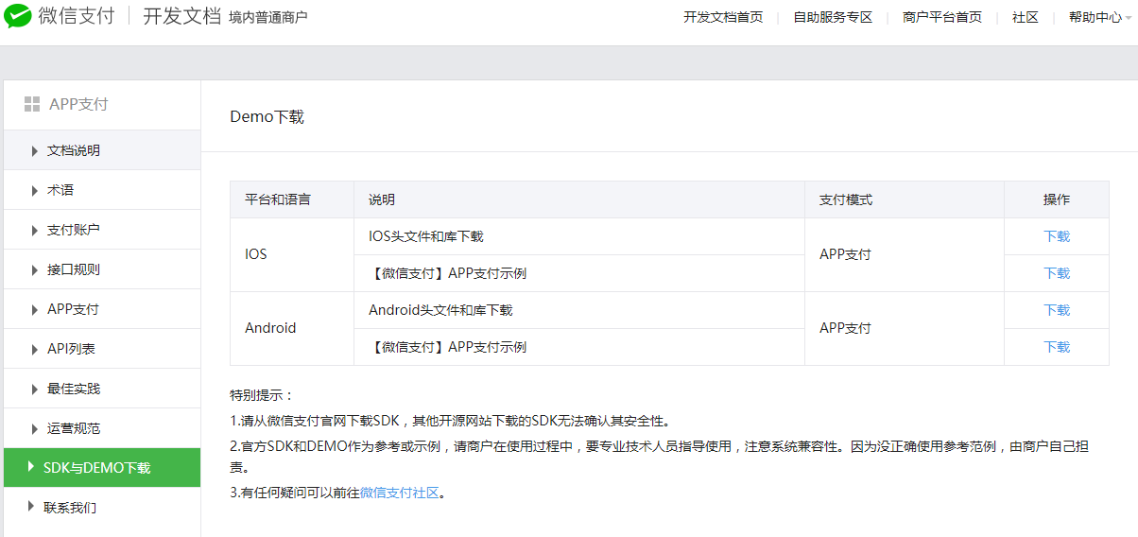Expand the 文档说明 arrow in sidebar
1138x537 pixels.
tap(35, 150)
